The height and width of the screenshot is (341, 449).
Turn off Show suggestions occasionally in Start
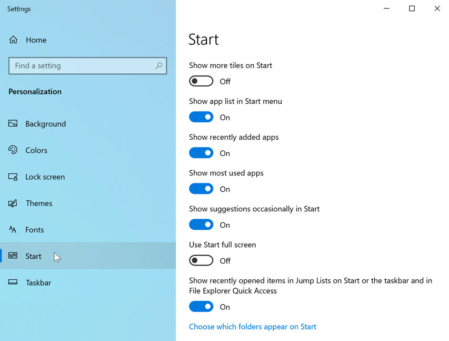pos(201,224)
